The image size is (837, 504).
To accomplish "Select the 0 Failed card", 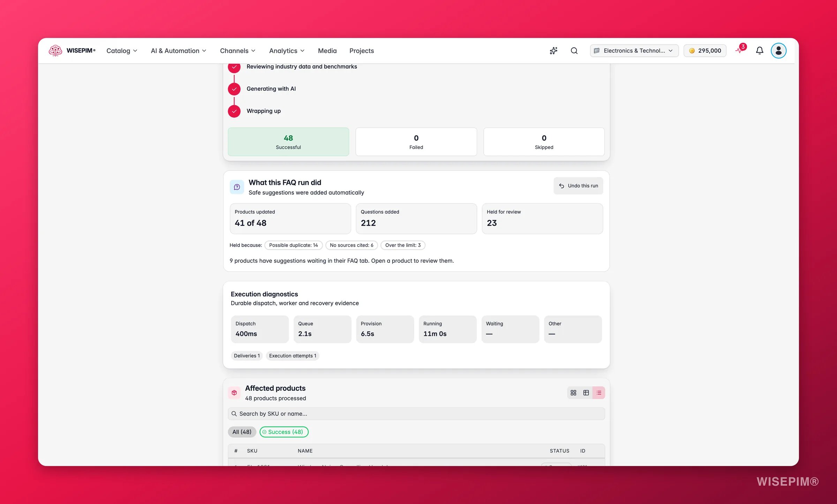I will [416, 142].
